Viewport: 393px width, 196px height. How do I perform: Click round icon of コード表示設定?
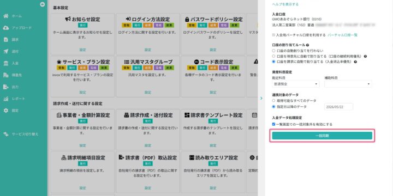196,62
